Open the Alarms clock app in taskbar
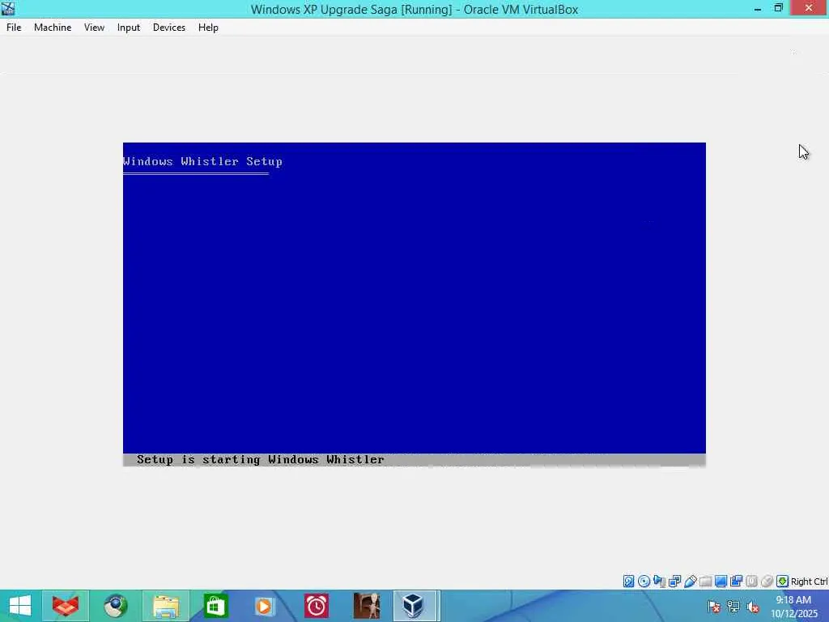The image size is (829, 622). [x=316, y=606]
